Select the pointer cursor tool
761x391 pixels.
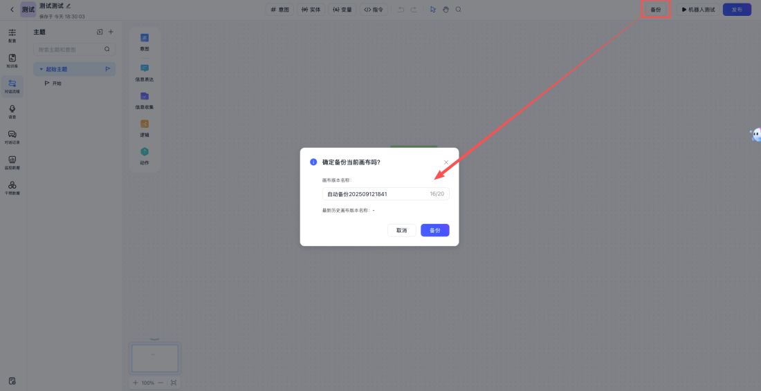433,10
